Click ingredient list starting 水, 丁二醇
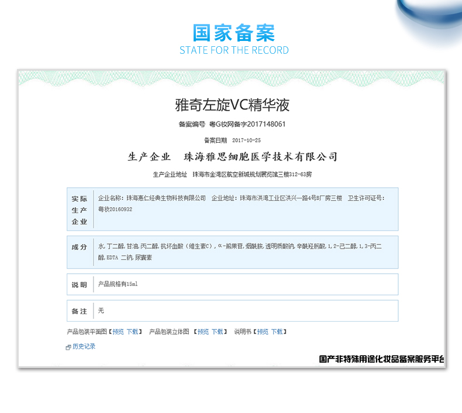 coord(240,252)
